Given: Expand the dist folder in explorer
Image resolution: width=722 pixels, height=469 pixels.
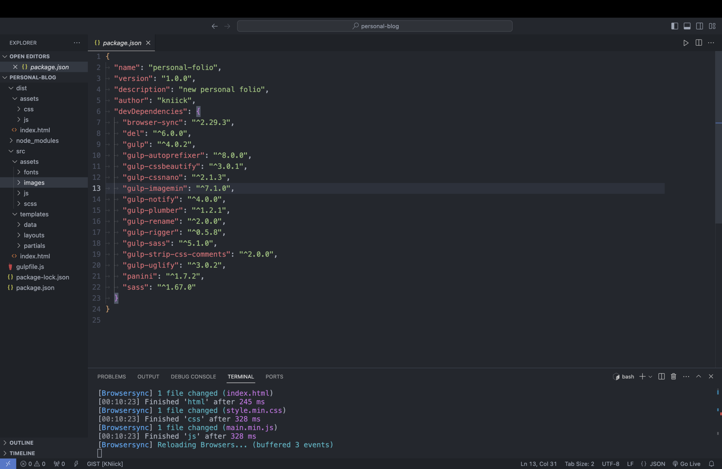Looking at the screenshot, I should pyautogui.click(x=21, y=88).
